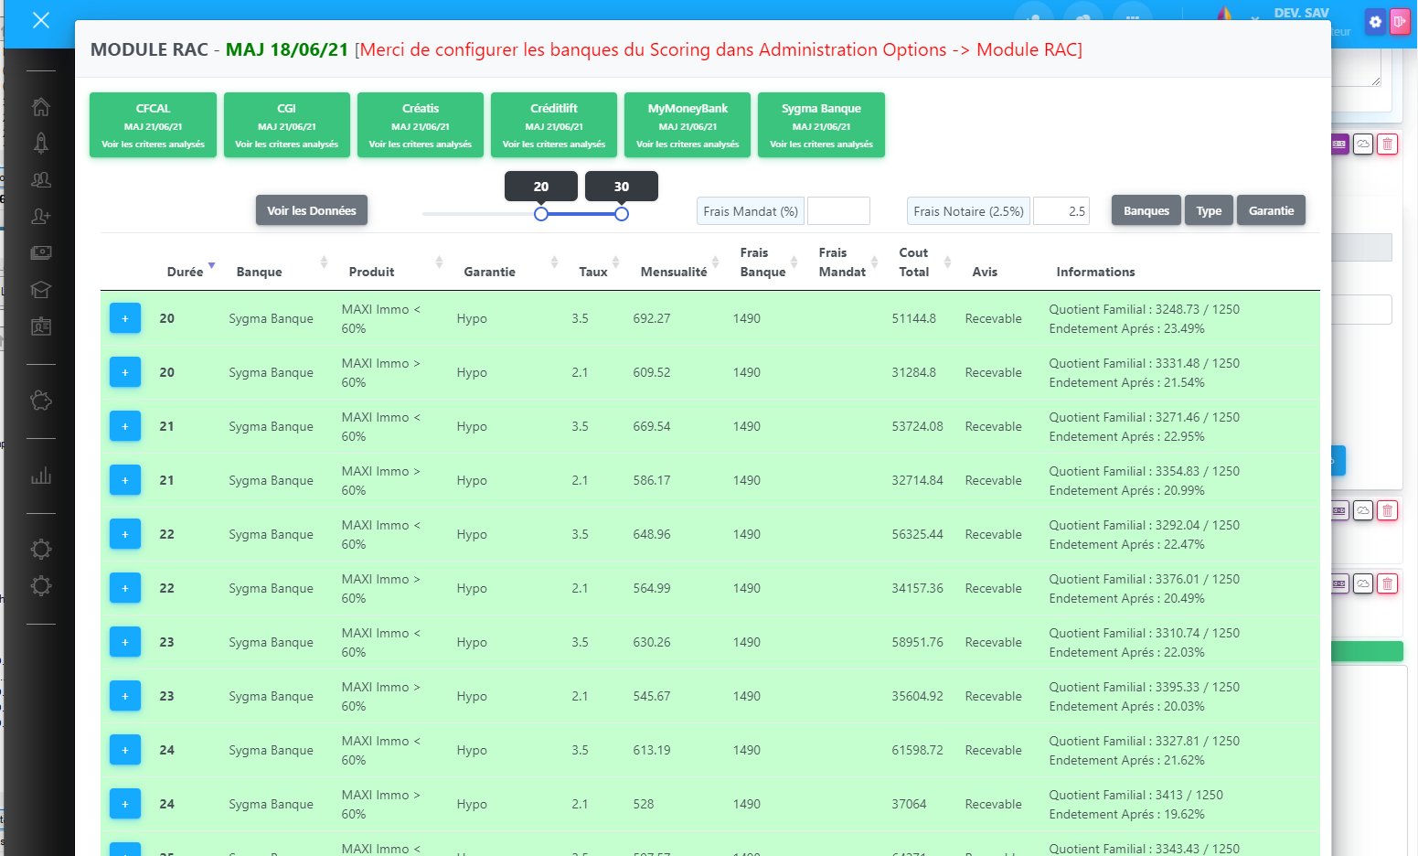Sort the table by the Produit column

pos(371,272)
